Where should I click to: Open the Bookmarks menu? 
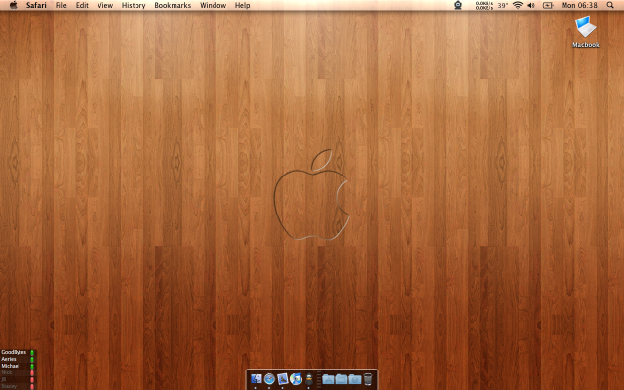[x=173, y=5]
